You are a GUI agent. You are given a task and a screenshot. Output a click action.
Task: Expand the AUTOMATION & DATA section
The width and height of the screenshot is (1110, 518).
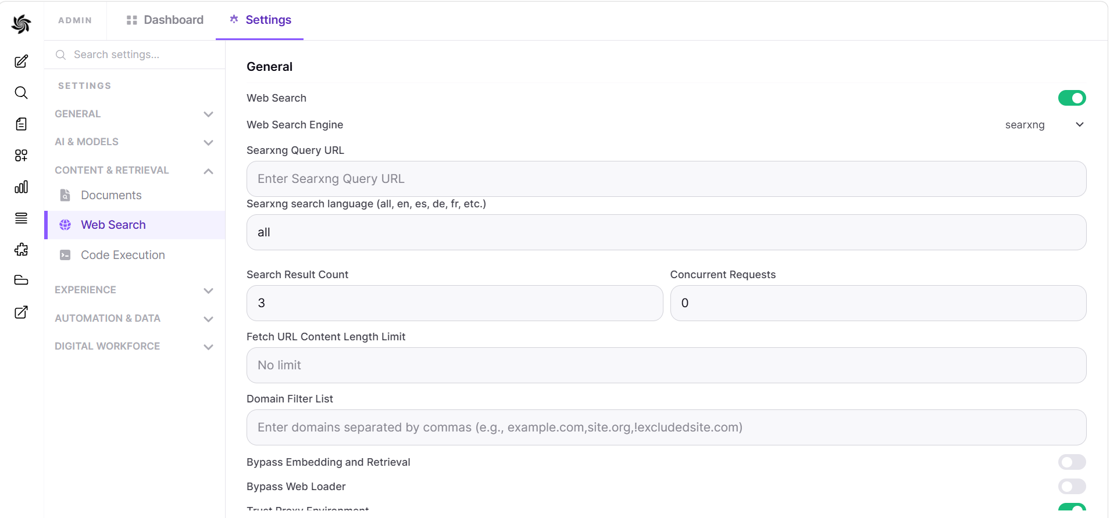point(134,319)
